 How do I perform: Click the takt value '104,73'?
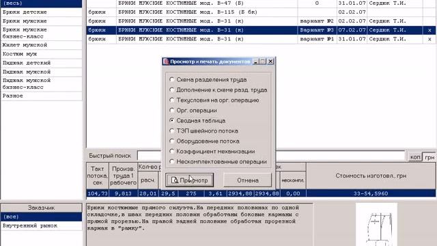pos(97,193)
